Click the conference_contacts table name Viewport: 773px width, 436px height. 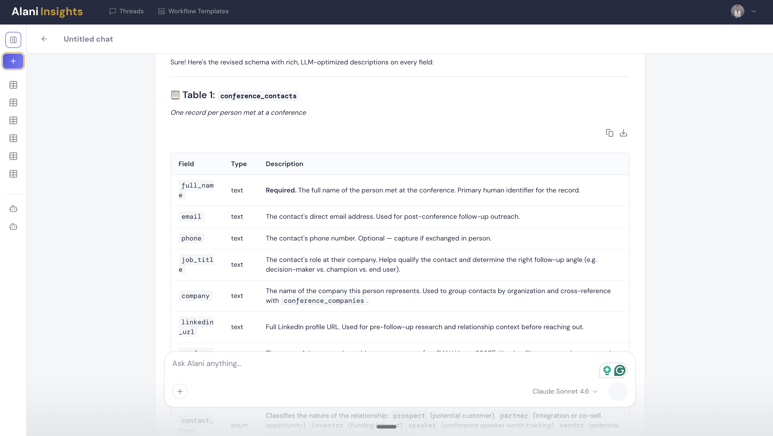[x=258, y=96]
